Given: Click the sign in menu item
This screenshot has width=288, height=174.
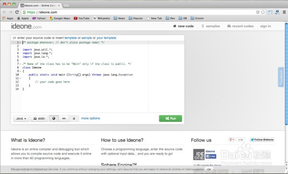Looking at the screenshot, I should [x=265, y=26].
